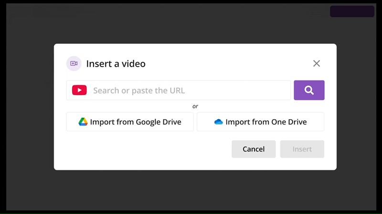Click the italic "or" separator text
Viewport: 382px width, 214px height.
[195, 106]
